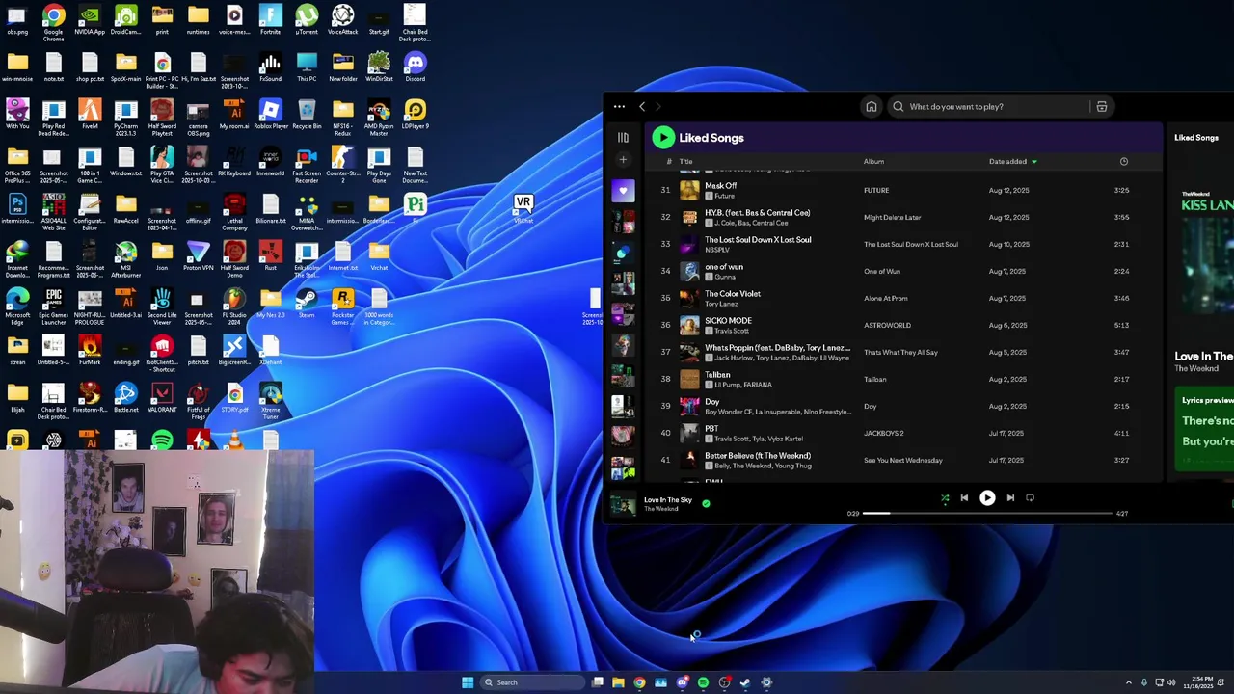Screen dimensions: 1234x694
Task: Open Microsoft Edge desktop icon
Action: (16, 307)
